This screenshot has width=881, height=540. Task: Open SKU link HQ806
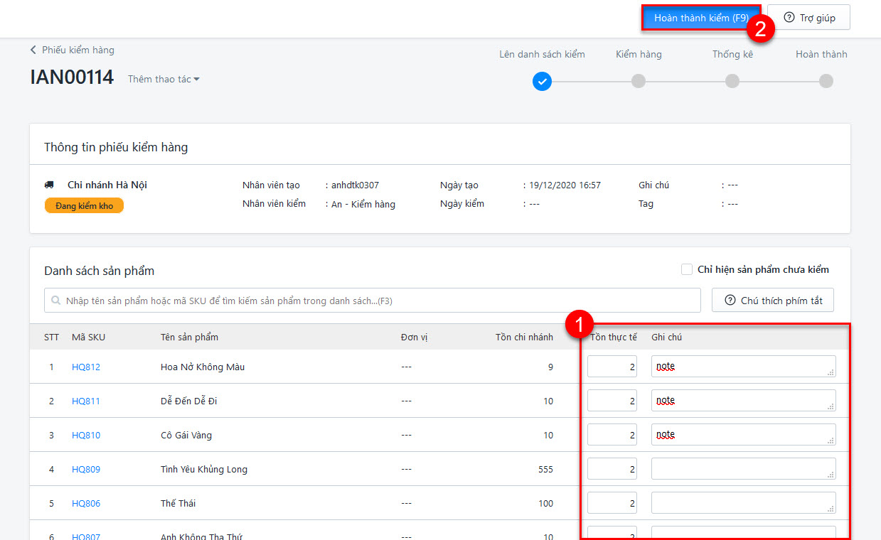pyautogui.click(x=86, y=504)
